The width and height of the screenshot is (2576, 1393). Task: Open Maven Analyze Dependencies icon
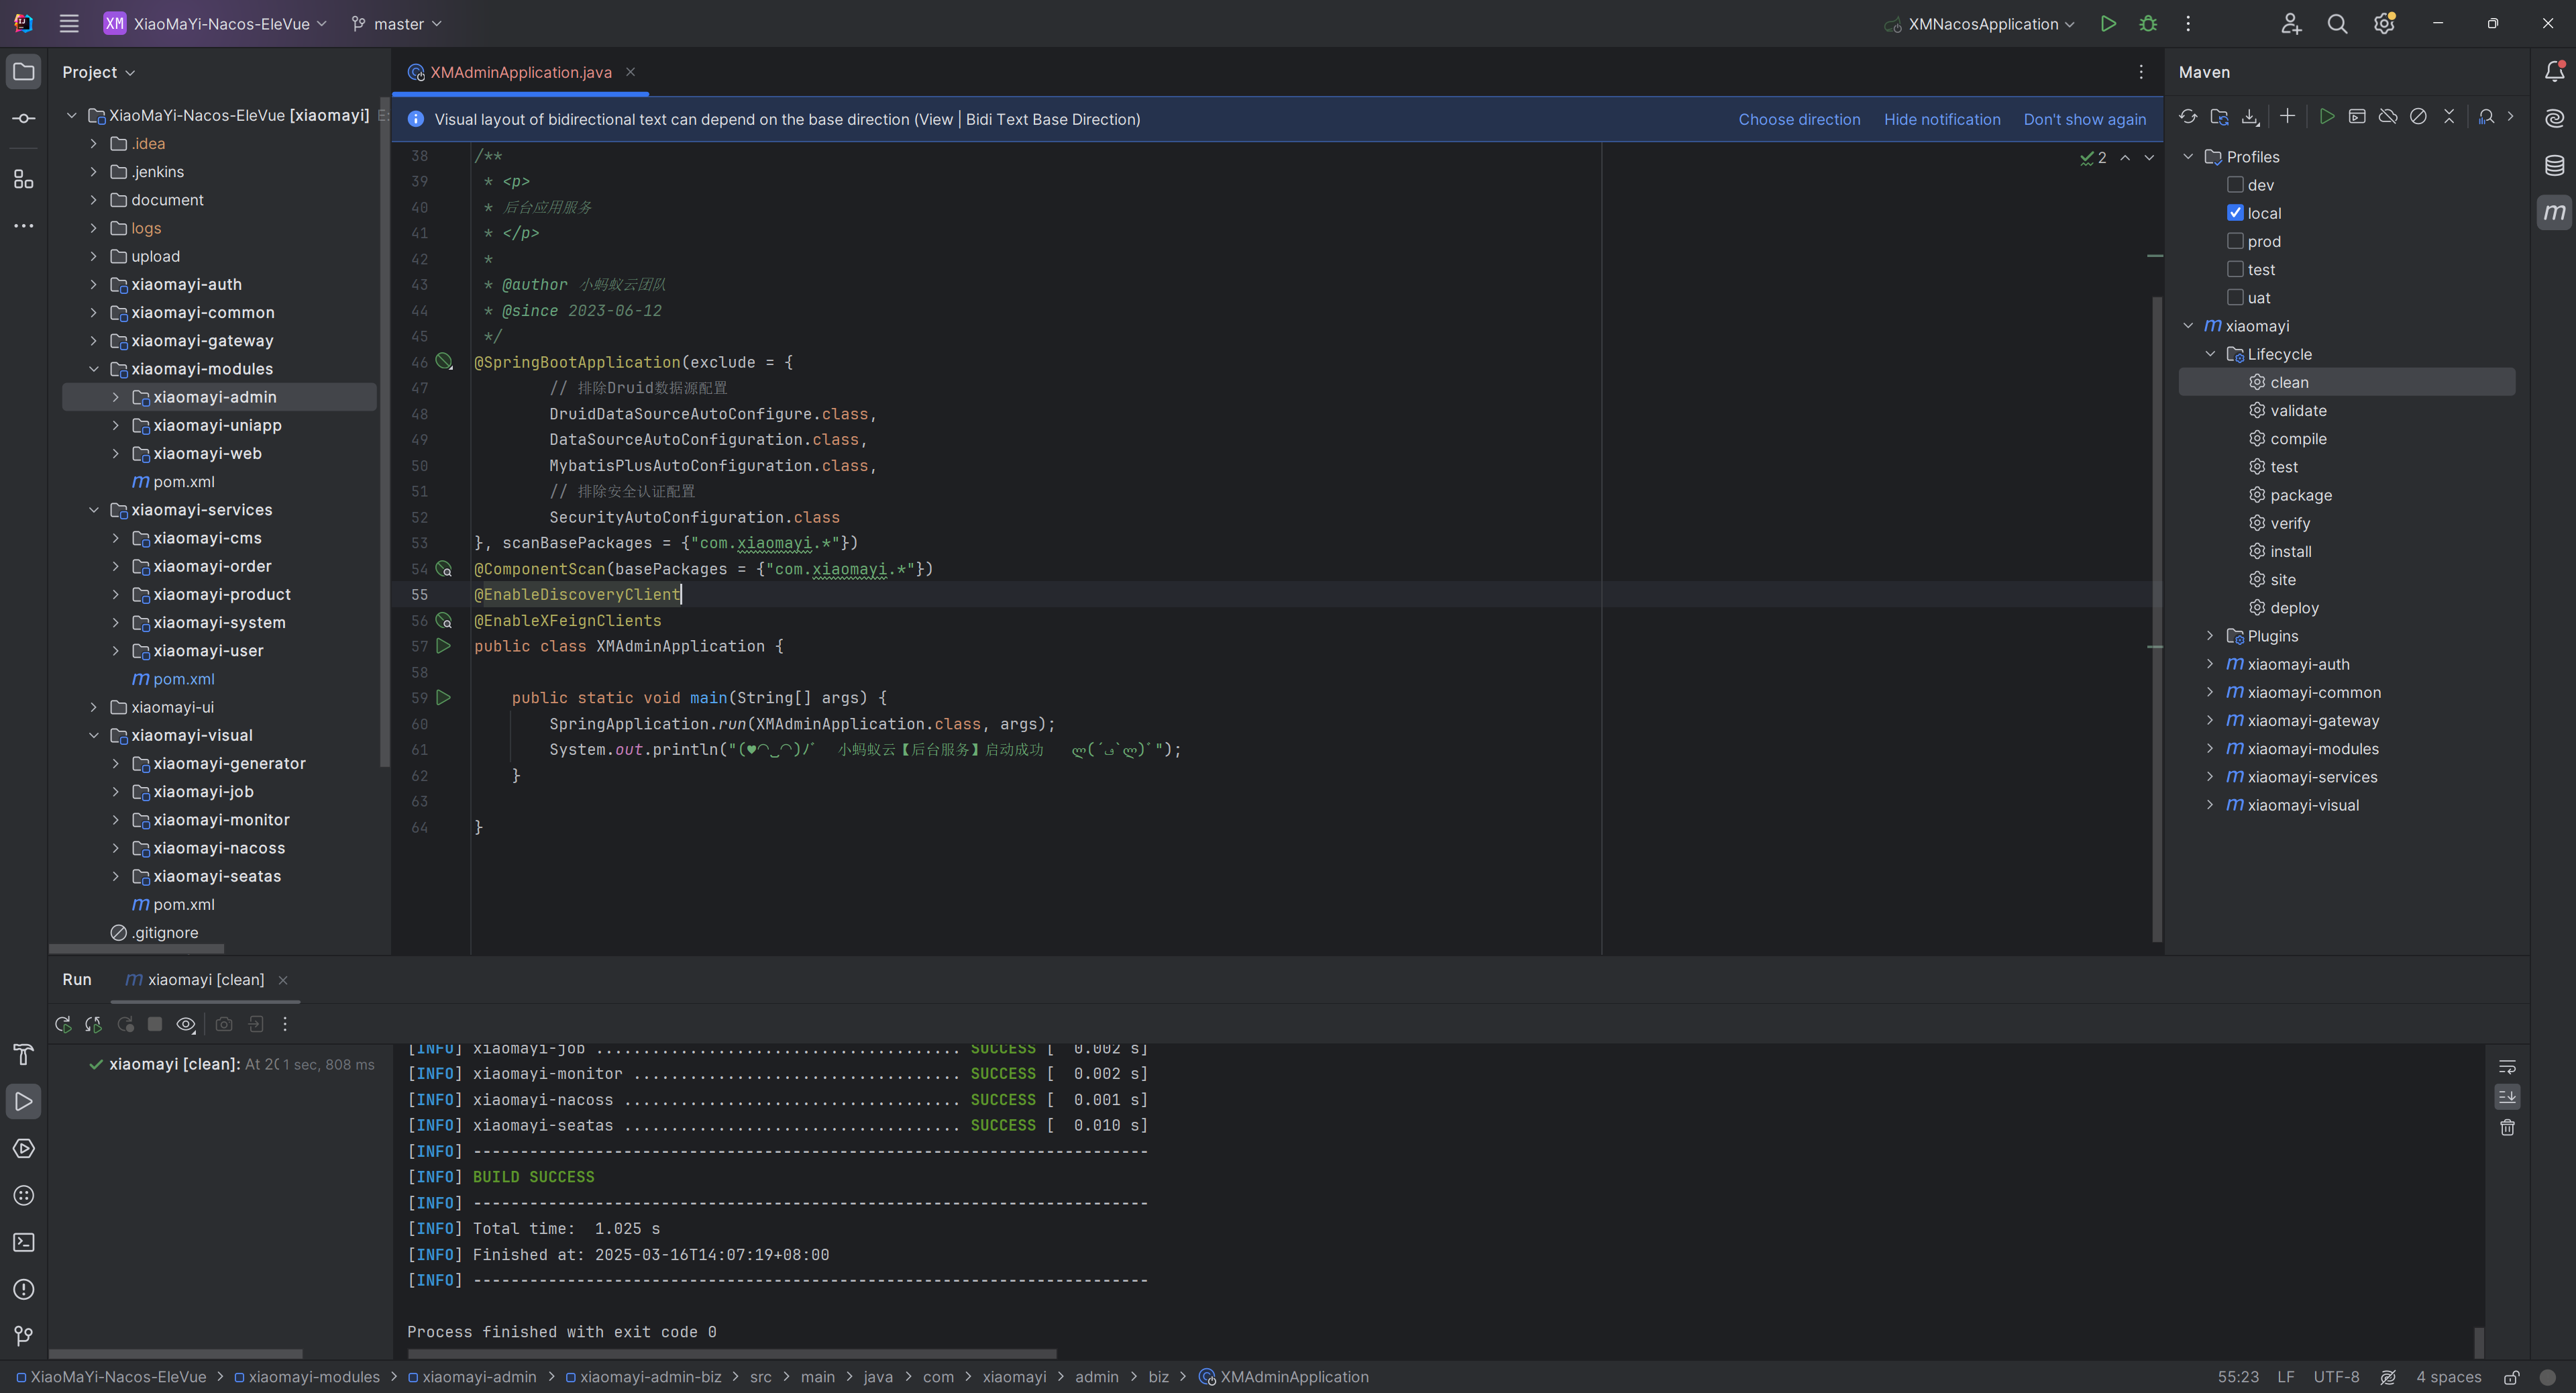pos(2486,117)
